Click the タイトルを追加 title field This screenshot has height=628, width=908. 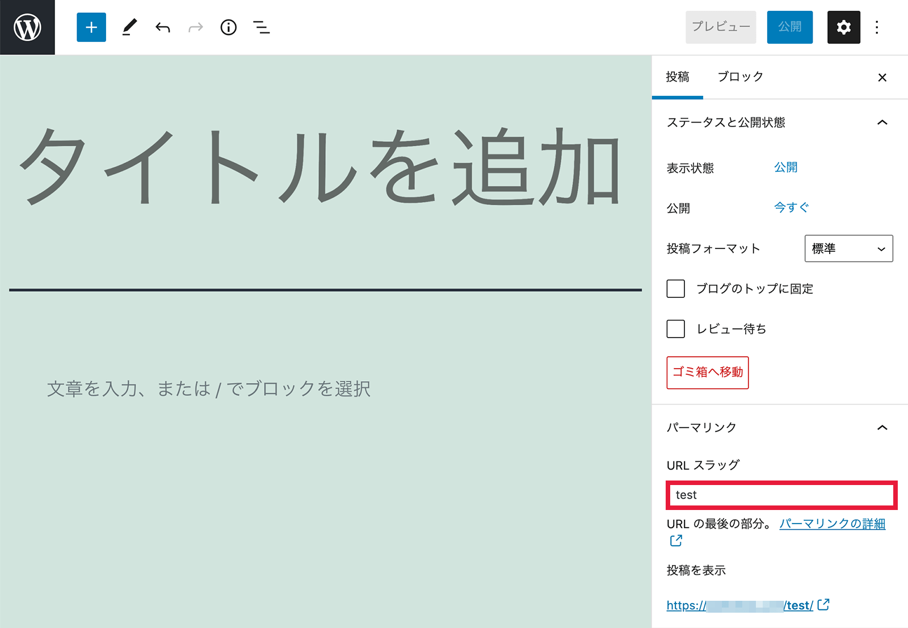tap(321, 167)
